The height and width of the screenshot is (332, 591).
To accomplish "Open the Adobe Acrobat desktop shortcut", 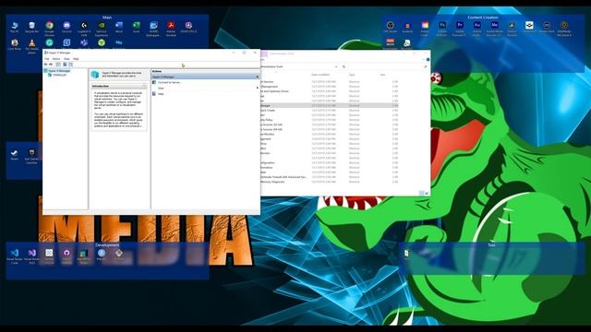I will (x=171, y=28).
